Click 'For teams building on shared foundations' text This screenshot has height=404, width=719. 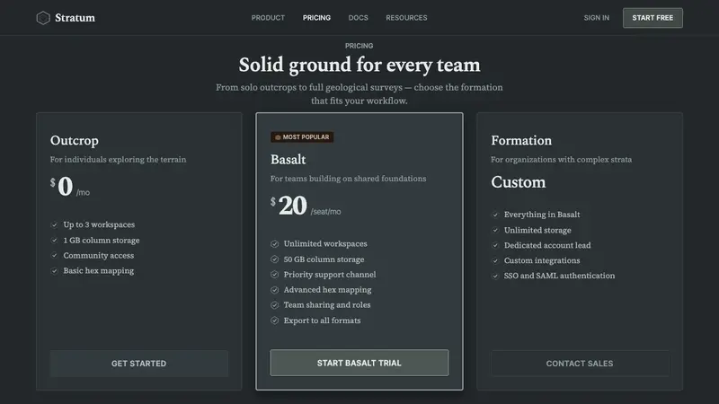pyautogui.click(x=348, y=179)
